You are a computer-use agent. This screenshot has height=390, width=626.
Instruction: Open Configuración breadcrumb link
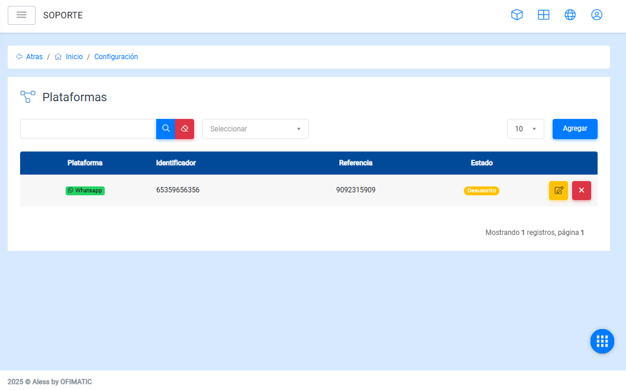click(x=116, y=57)
